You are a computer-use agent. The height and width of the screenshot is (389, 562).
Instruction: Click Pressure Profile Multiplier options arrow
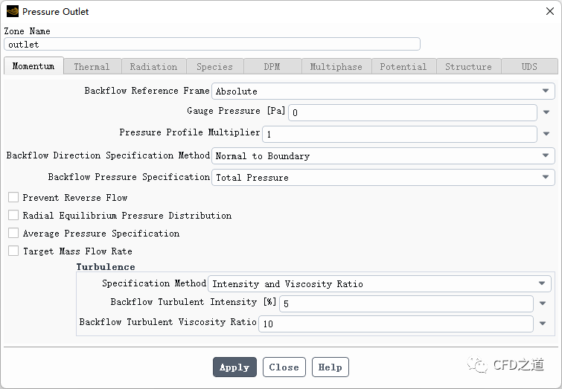pos(546,135)
